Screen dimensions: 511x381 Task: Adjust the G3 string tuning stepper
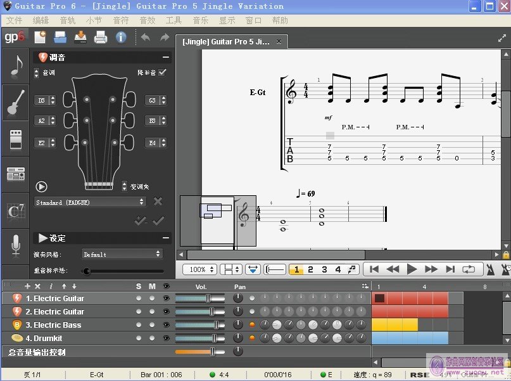point(163,100)
